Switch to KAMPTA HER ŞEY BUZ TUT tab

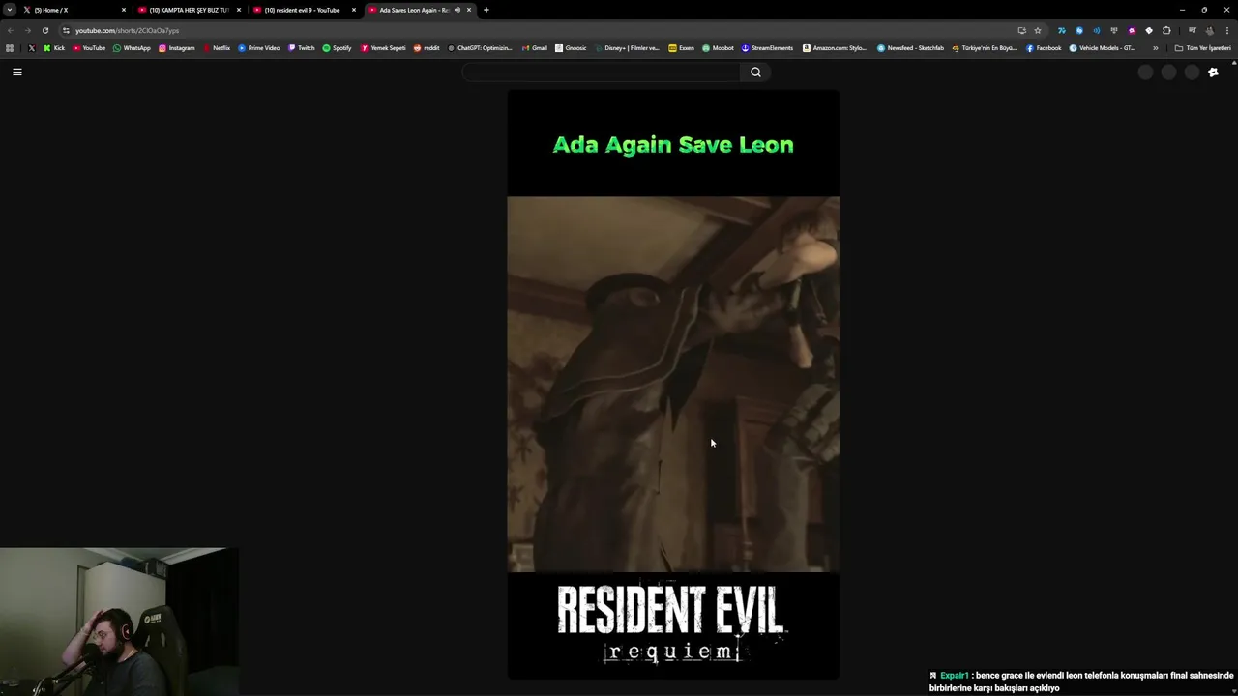click(x=190, y=10)
